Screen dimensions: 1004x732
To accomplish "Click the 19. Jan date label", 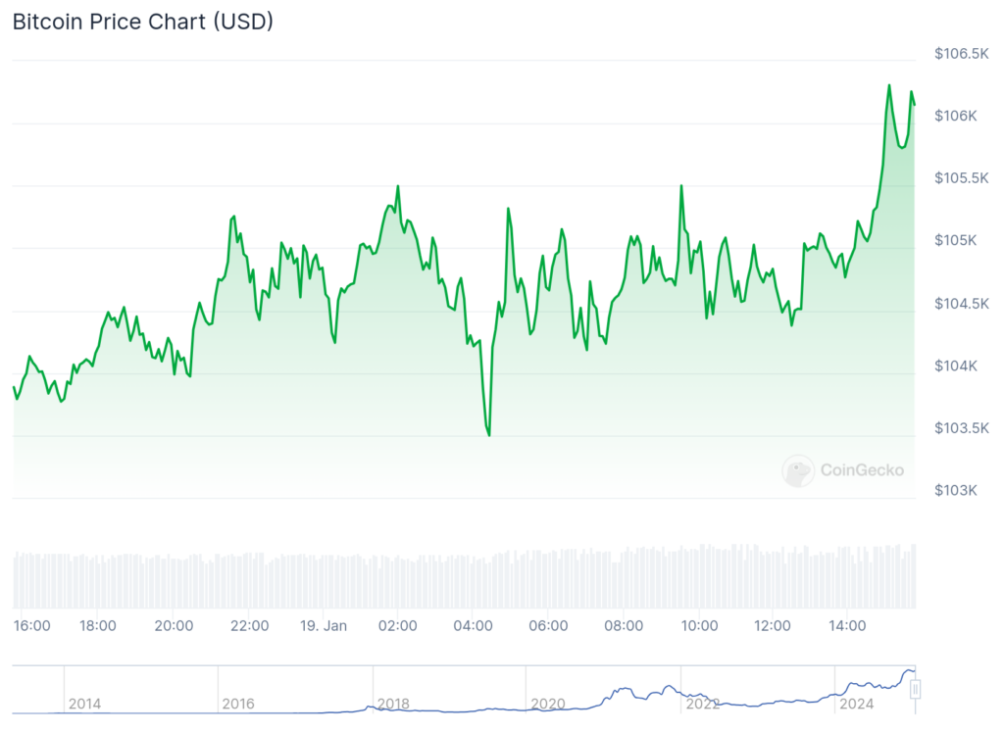I will 322,625.
